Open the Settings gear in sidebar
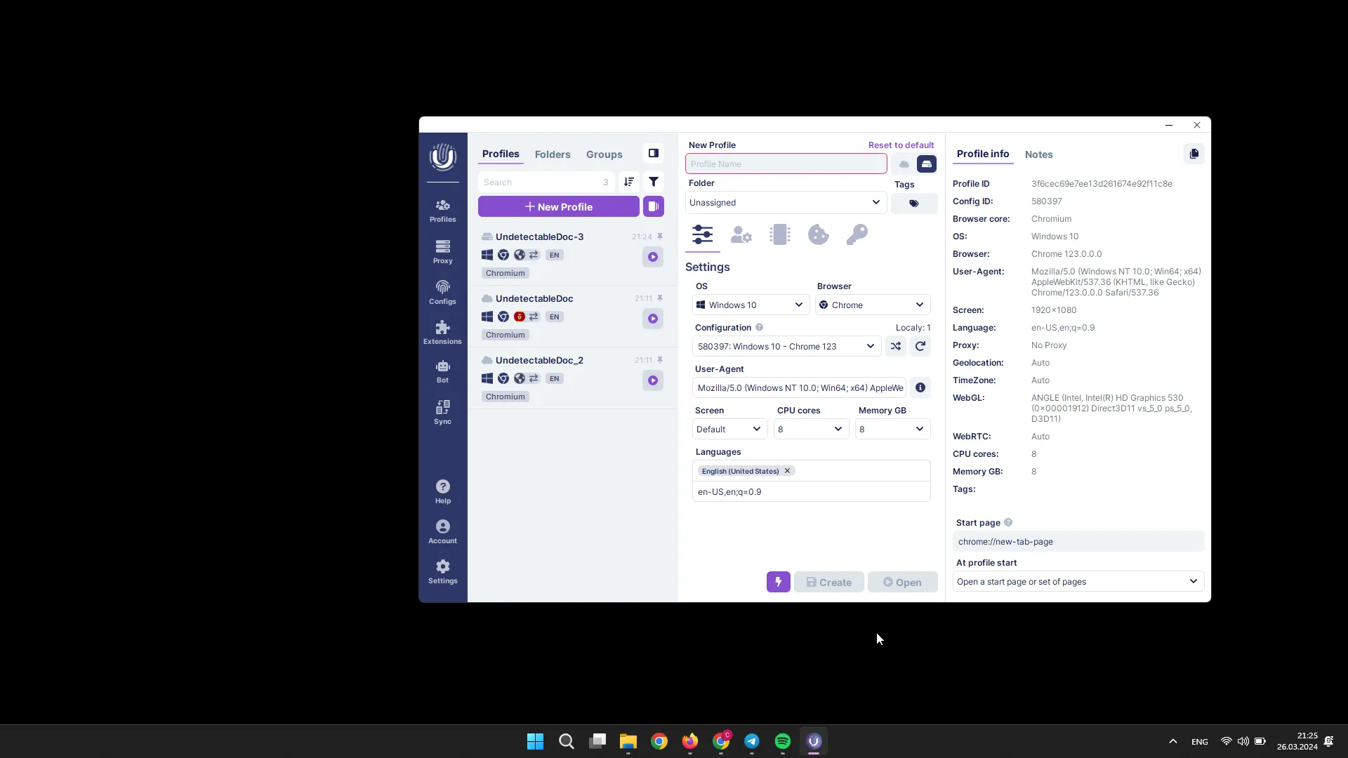 [x=442, y=571]
